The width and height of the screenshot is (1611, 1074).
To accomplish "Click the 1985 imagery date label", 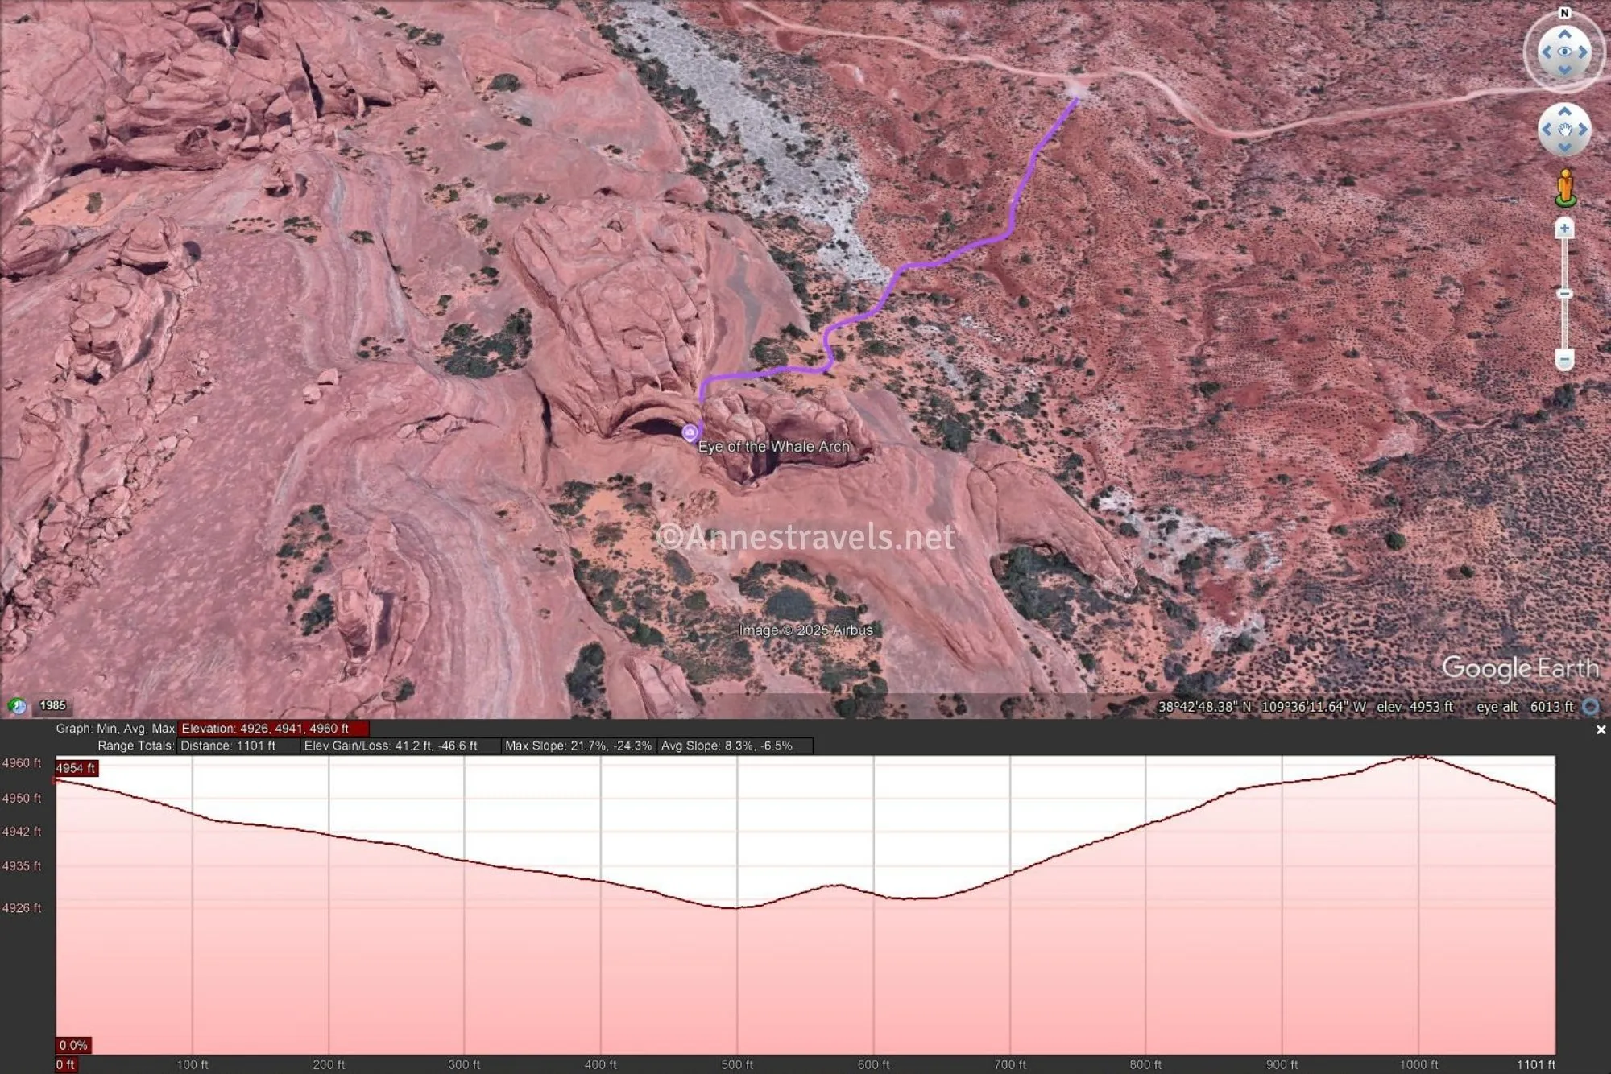I will click(53, 706).
